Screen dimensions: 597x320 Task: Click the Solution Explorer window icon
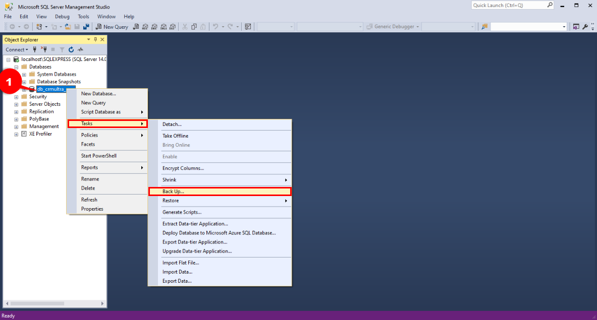tap(576, 27)
